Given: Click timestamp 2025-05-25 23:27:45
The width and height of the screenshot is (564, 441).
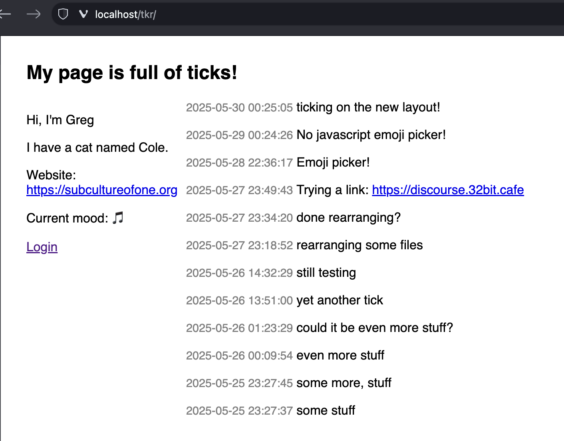Looking at the screenshot, I should 240,383.
